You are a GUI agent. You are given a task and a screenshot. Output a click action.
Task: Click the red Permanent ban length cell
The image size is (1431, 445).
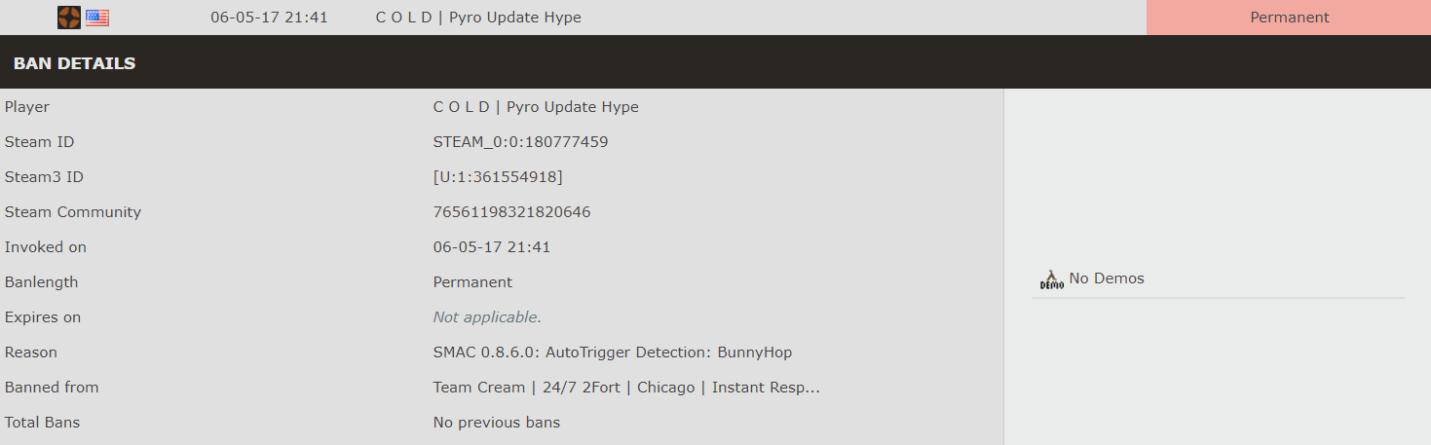1289,18
